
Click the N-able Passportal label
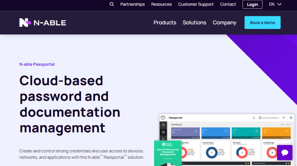click(x=37, y=64)
